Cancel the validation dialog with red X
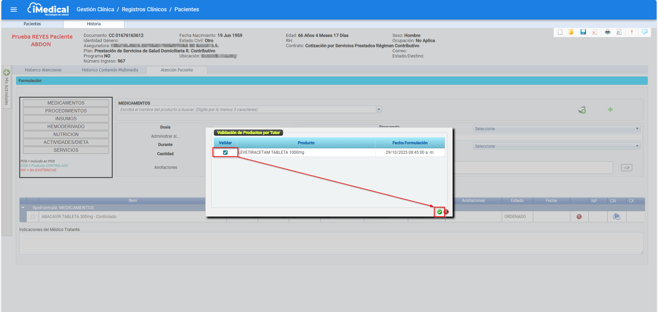The width and height of the screenshot is (658, 312). [x=446, y=212]
